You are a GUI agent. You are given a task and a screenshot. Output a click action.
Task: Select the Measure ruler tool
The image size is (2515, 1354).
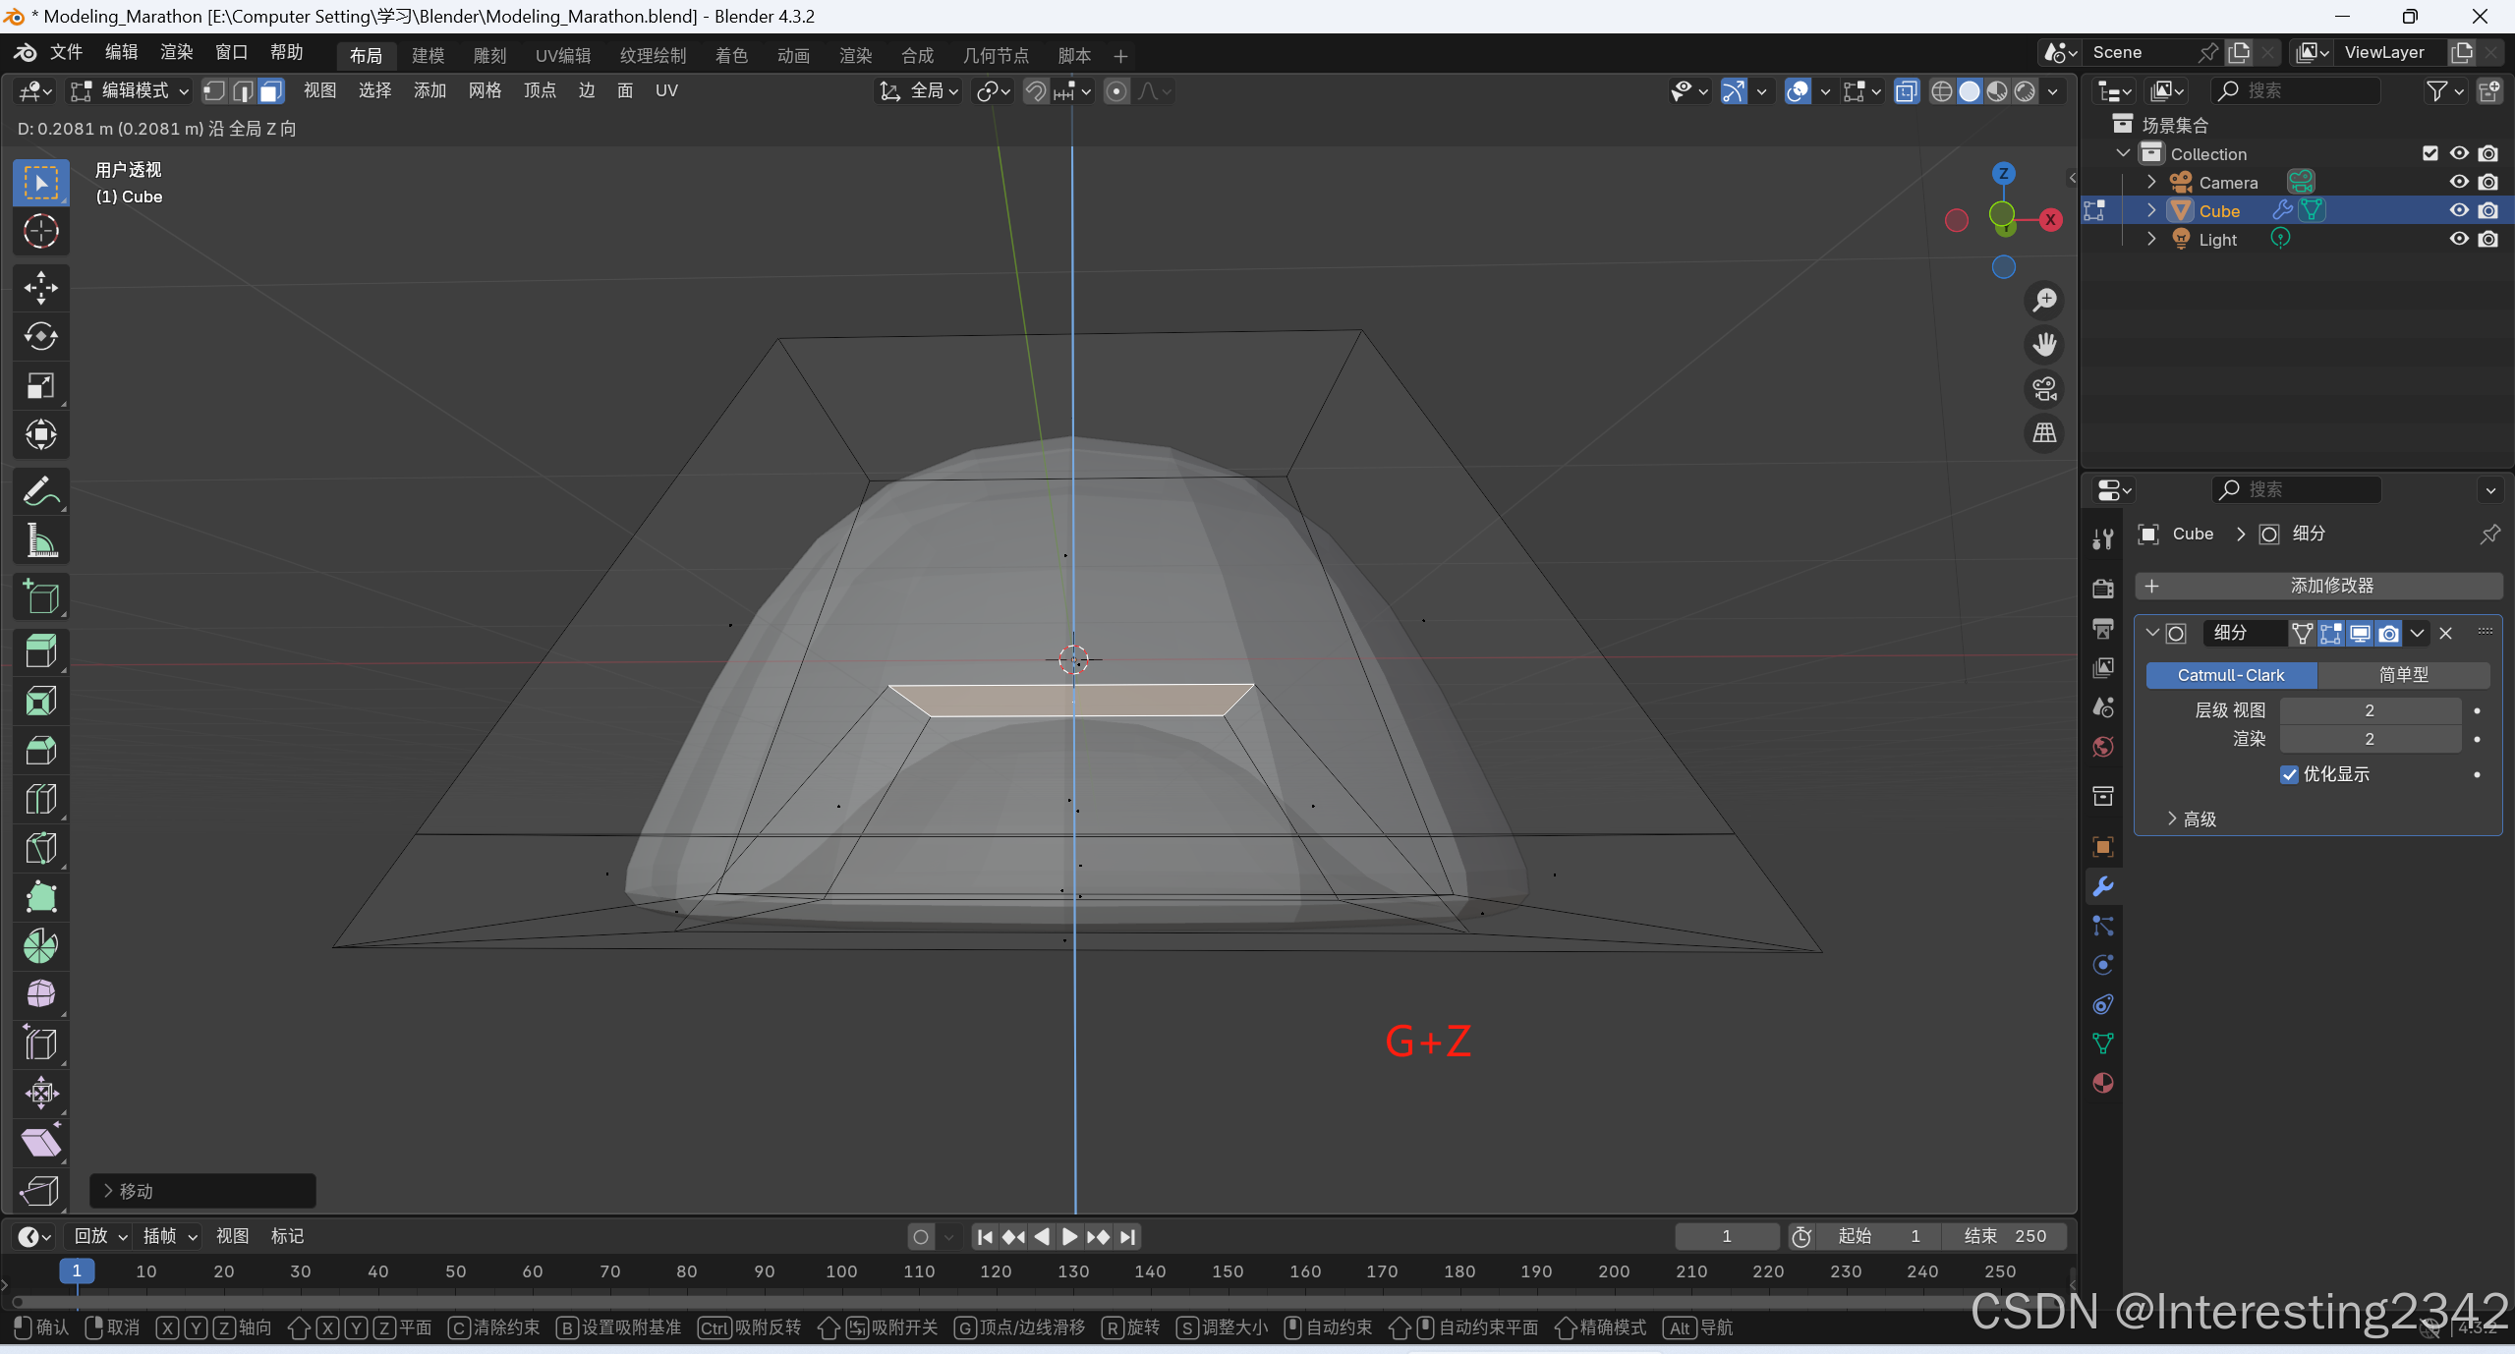[40, 540]
